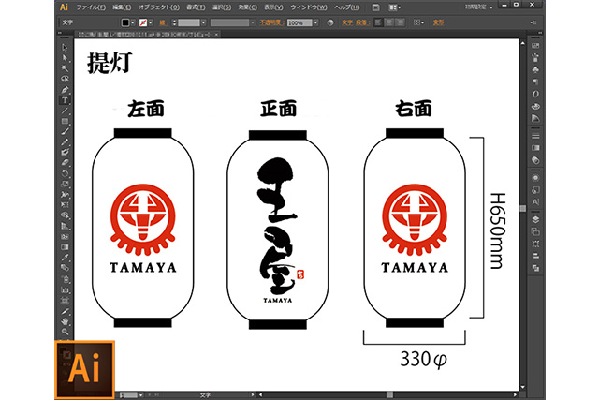Screen dimensions: 599x400
Task: Open the Transparency panel icon
Action: coord(535,160)
